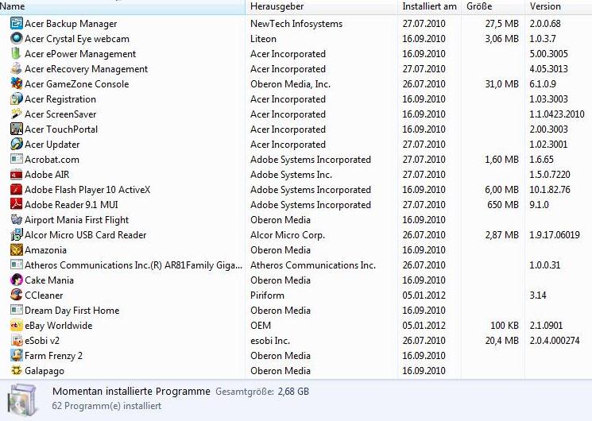This screenshot has width=592, height=421.
Task: Sort by the Installiert am column header
Action: pos(429,6)
